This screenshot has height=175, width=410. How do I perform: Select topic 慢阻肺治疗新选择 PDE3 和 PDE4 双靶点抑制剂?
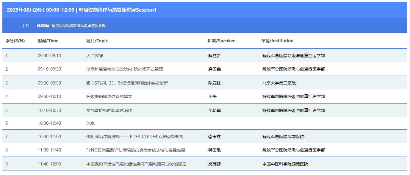tap(135, 137)
